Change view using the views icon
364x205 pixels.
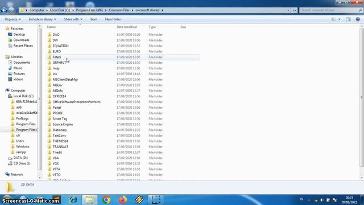point(334,19)
